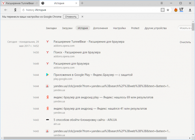Dismiss the Chrome settings import notification

(x=82, y=17)
